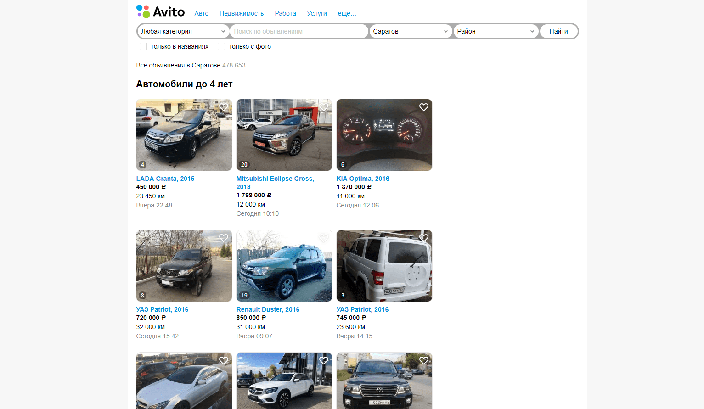The image size is (704, 409).
Task: Click the mileage «31 000 км»
Action: (x=251, y=327)
